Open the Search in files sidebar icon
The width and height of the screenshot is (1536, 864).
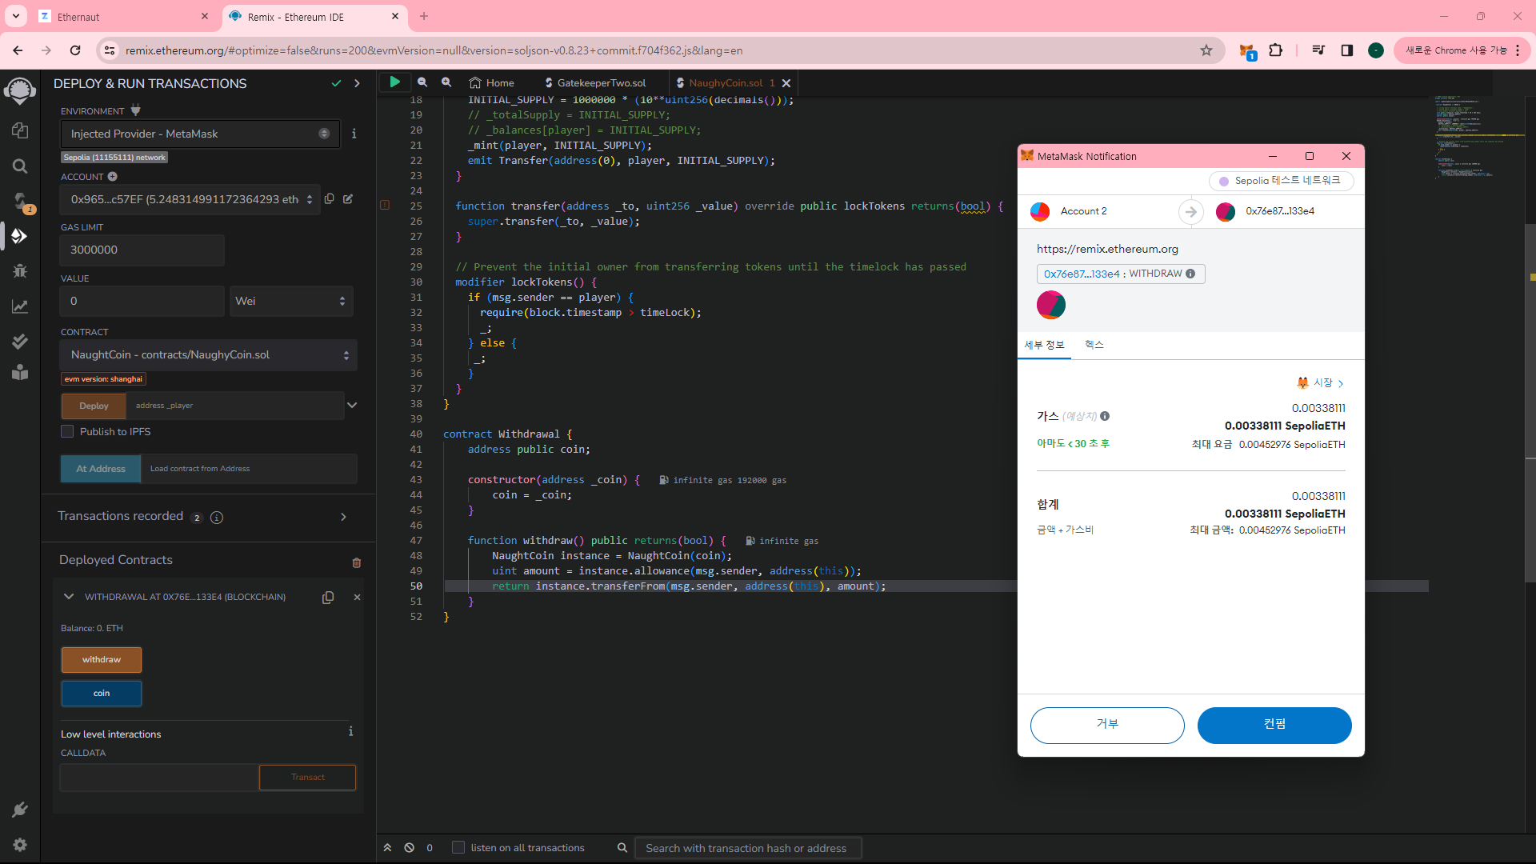click(20, 166)
